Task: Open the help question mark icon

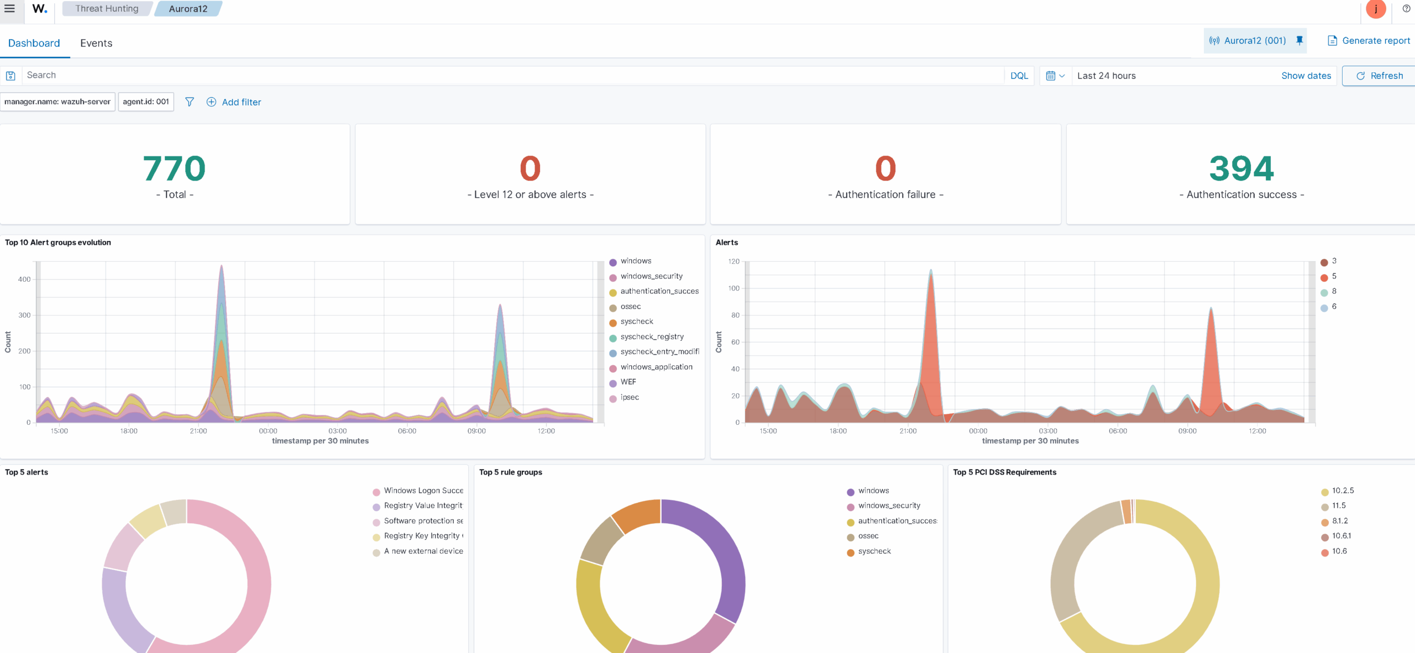Action: tap(1406, 9)
